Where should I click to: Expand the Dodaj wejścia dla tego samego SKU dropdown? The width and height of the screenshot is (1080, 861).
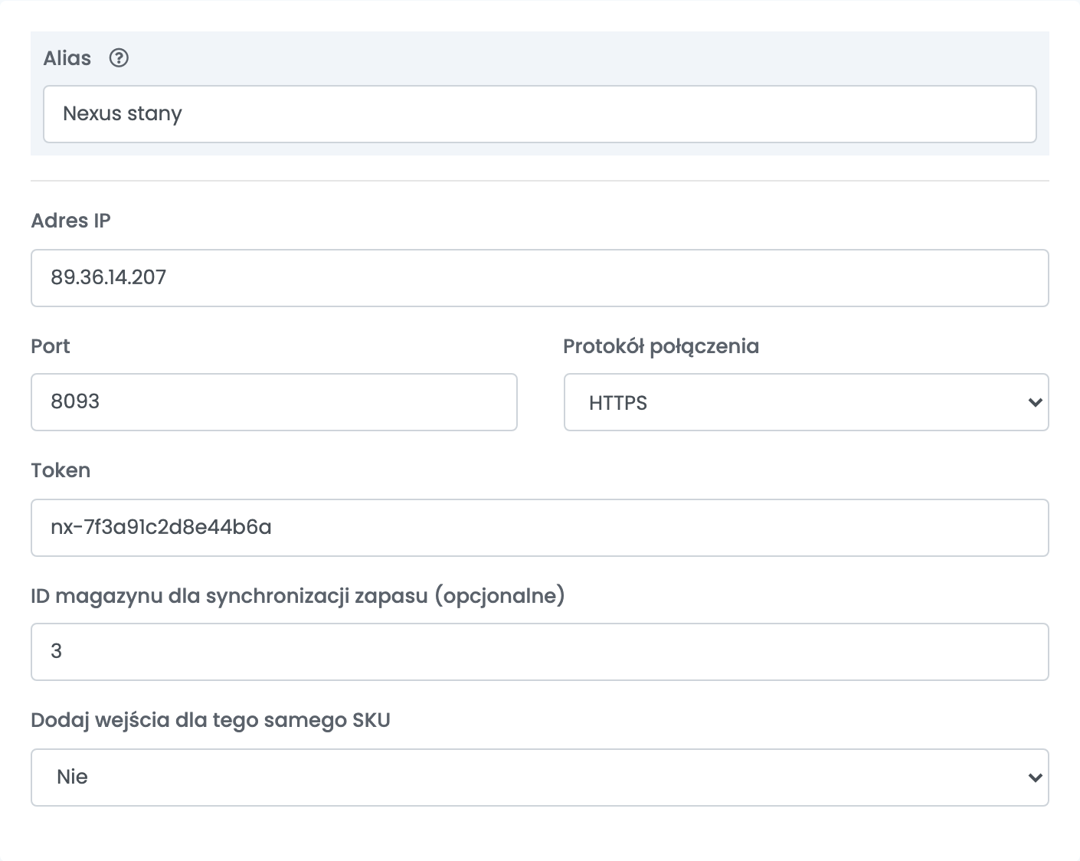[x=540, y=778]
